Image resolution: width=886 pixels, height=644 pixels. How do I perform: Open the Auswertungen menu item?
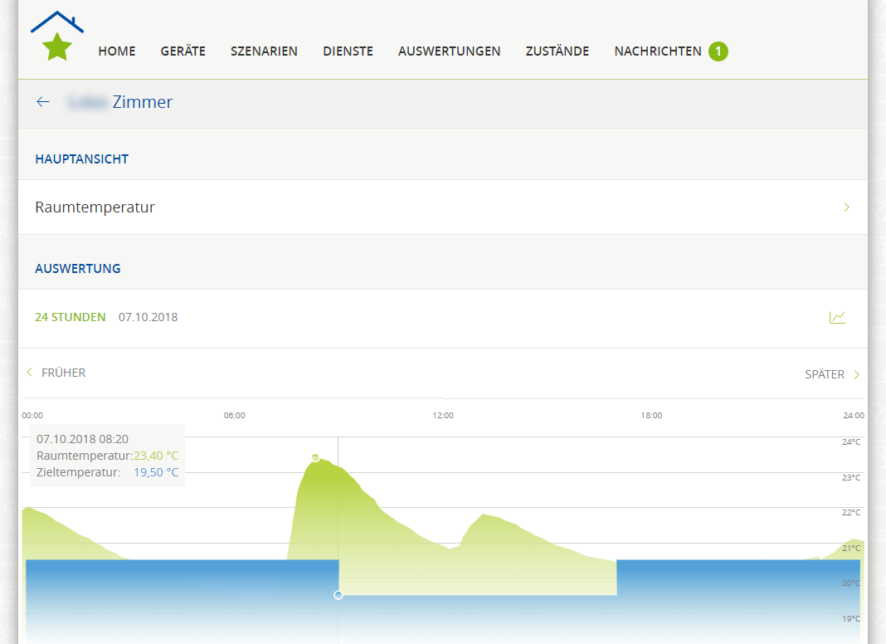click(x=449, y=51)
